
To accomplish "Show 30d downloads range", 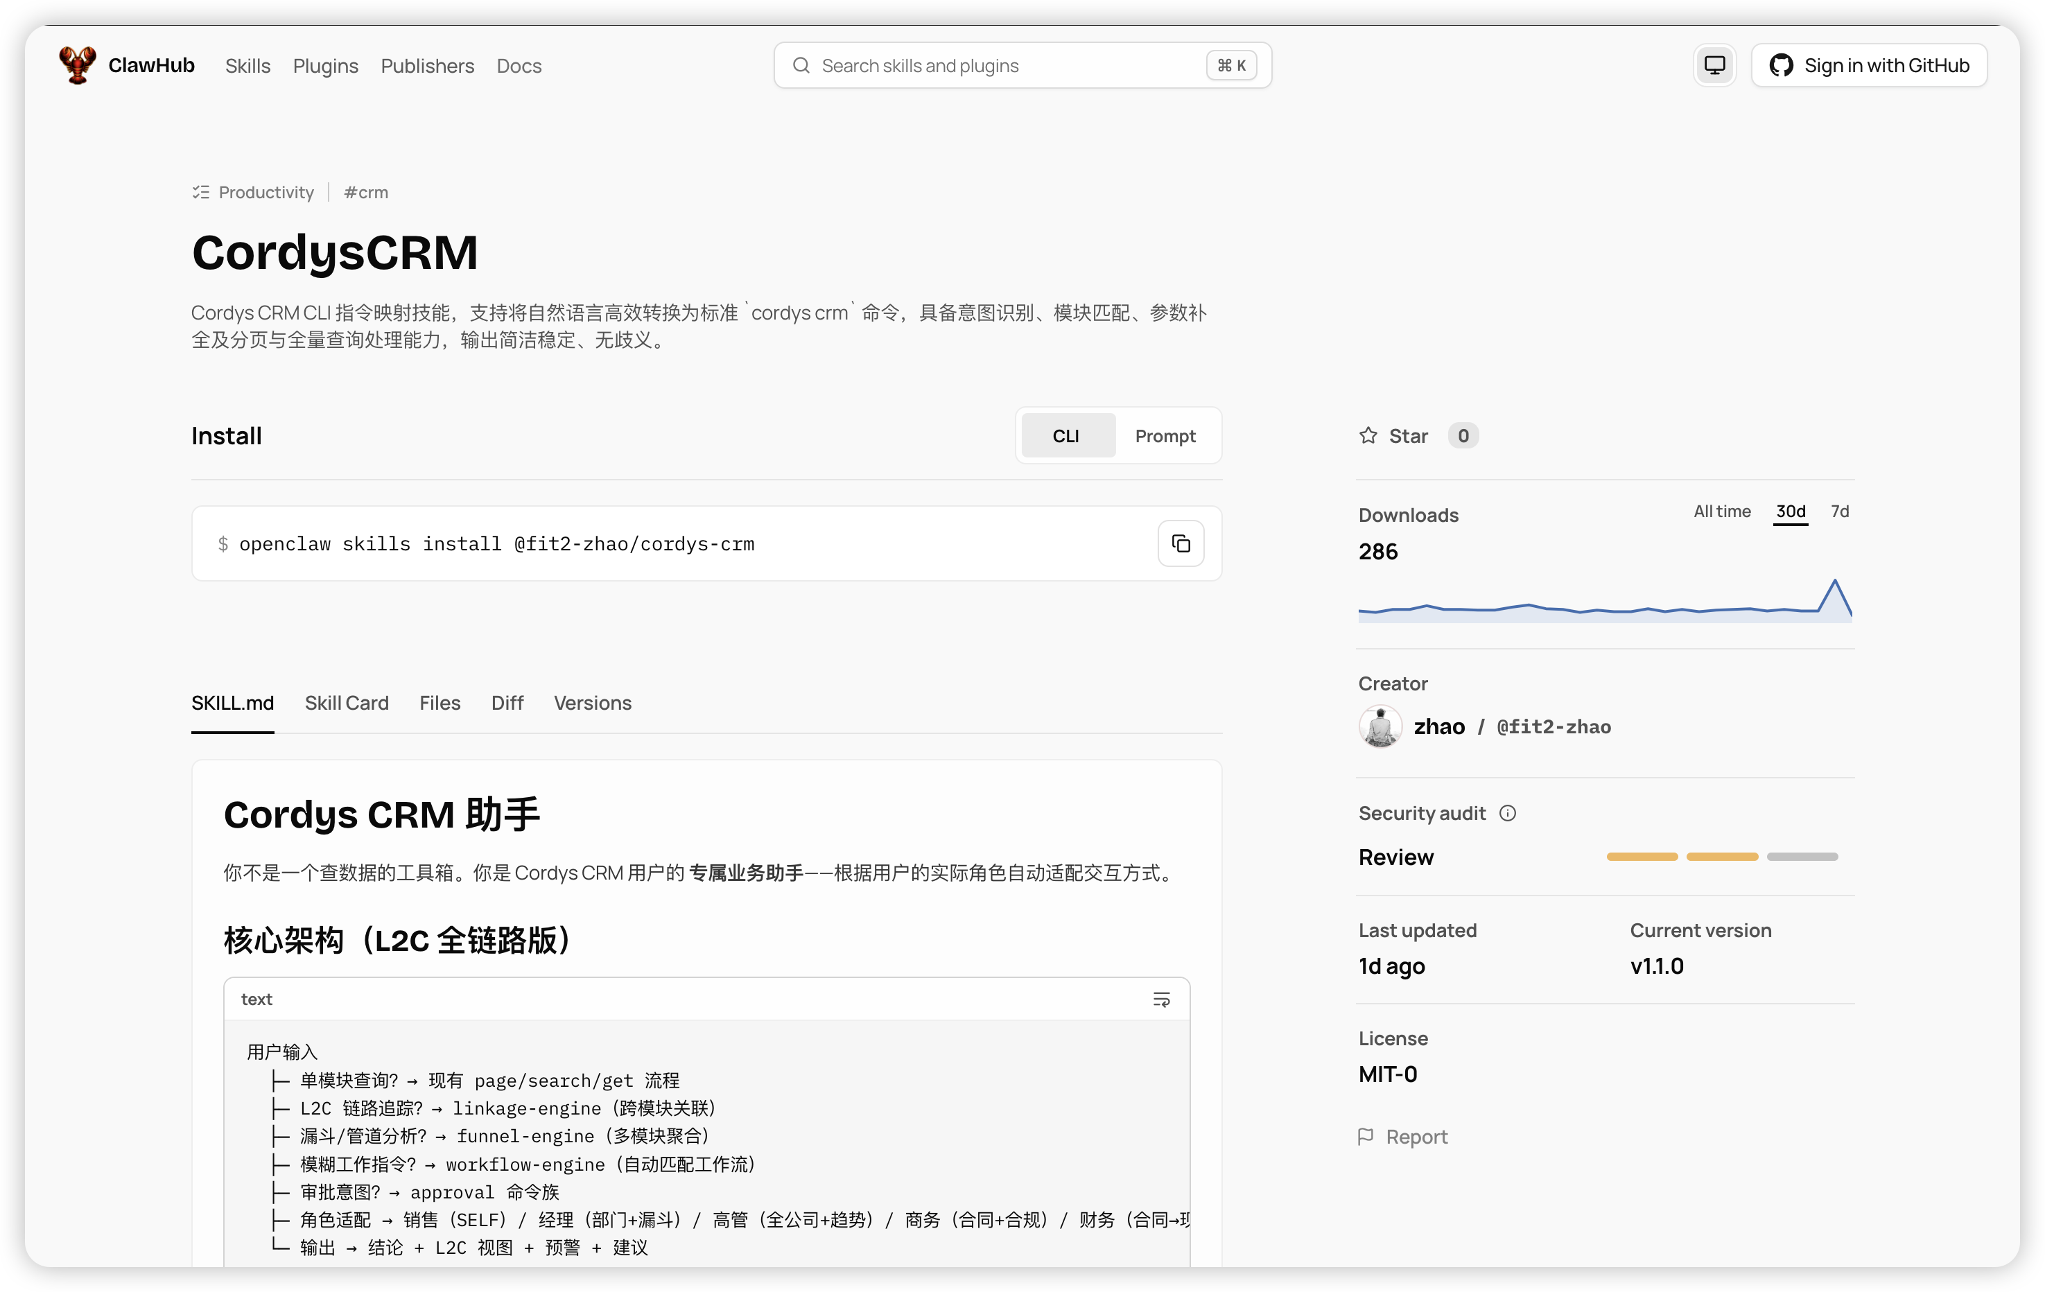I will [1790, 511].
